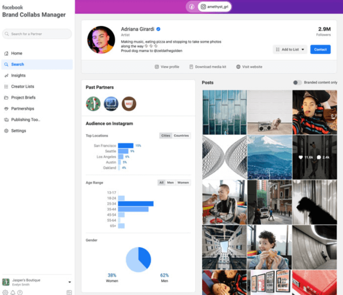
Task: Toggle Branded content only switch
Action: tap(297, 83)
